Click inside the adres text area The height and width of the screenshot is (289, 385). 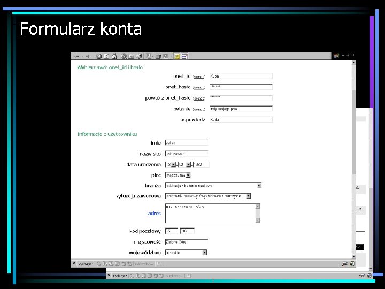[210, 214]
